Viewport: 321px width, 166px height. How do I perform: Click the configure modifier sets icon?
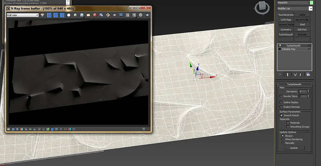308,74
